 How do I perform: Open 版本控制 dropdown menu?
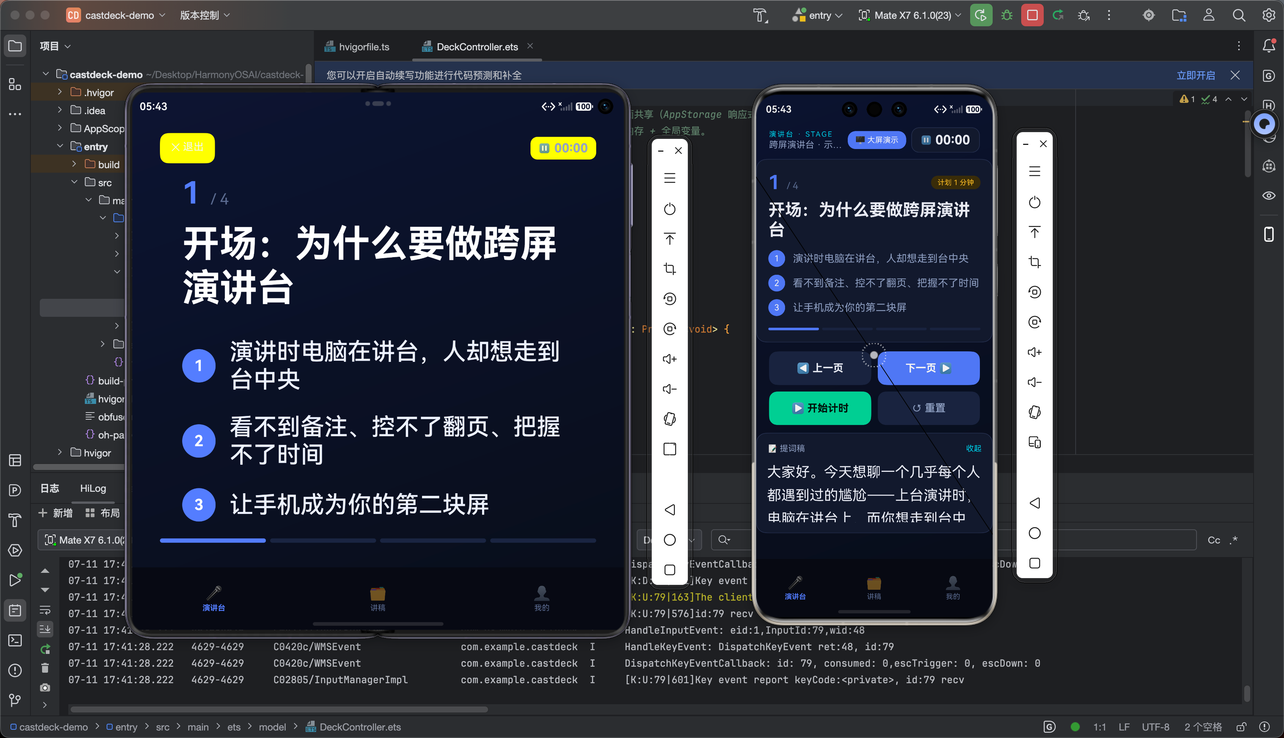[205, 15]
